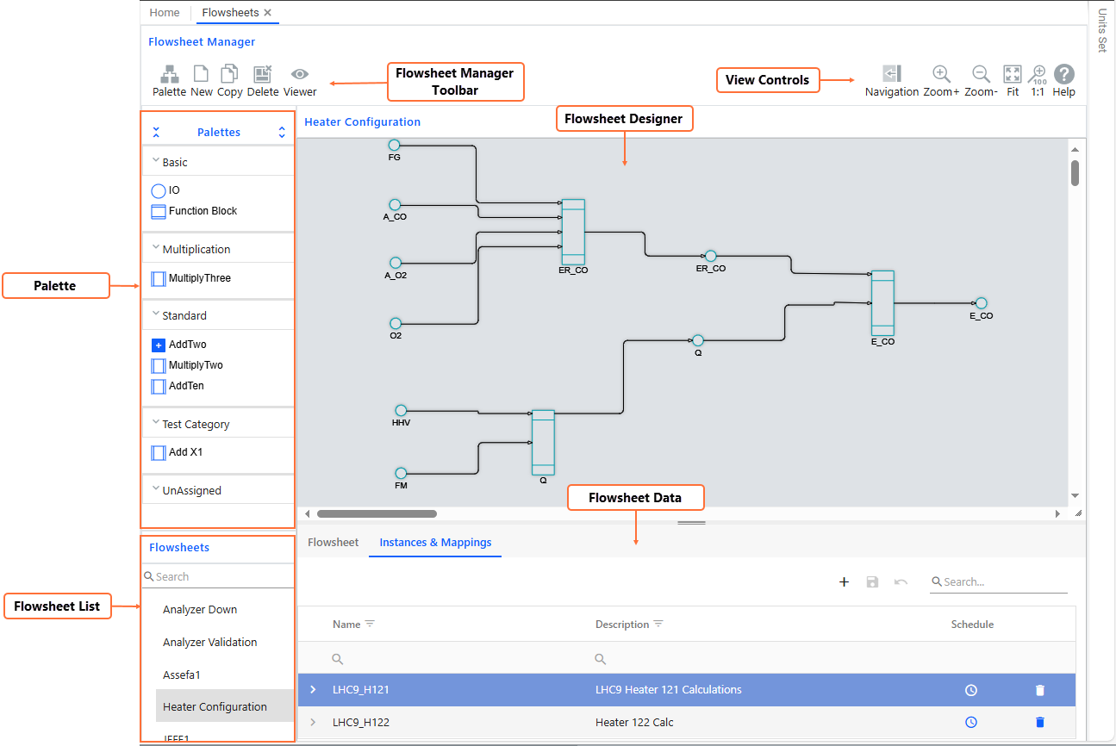
Task: Expand all palettes up-down chevron icon
Action: pos(282,132)
